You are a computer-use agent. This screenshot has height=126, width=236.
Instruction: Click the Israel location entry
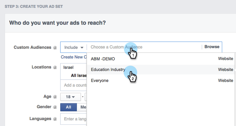(68, 67)
